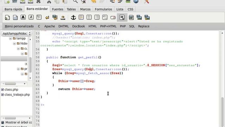Insert an image with the single picture icon
This screenshot has height=127, width=225.
tap(131, 17)
